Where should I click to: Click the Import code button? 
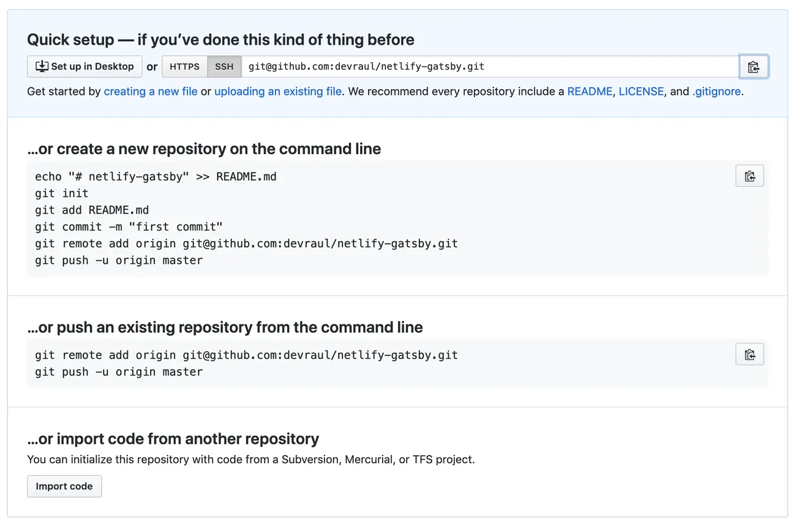64,487
